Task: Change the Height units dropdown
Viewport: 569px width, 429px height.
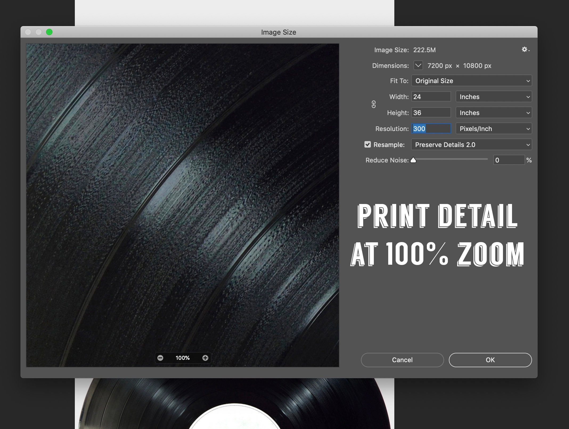Action: [x=493, y=113]
